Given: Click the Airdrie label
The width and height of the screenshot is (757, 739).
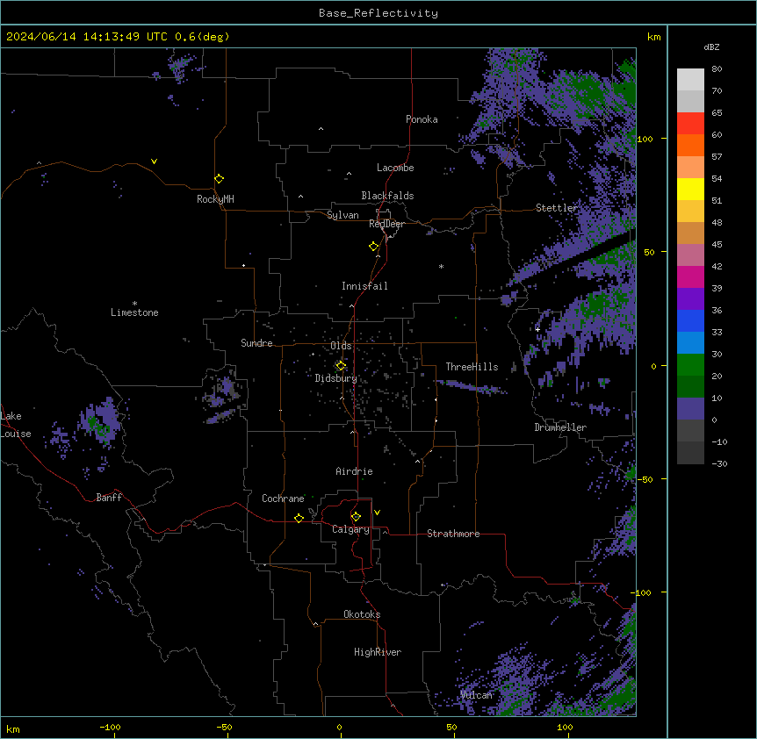Looking at the screenshot, I should coord(355,471).
